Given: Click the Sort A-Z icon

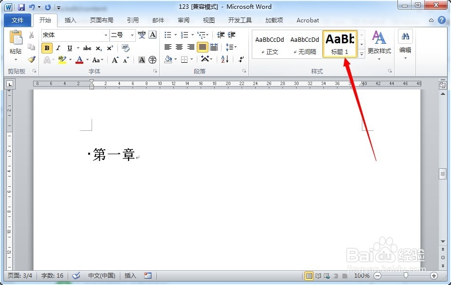Looking at the screenshot, I should pyautogui.click(x=225, y=59).
